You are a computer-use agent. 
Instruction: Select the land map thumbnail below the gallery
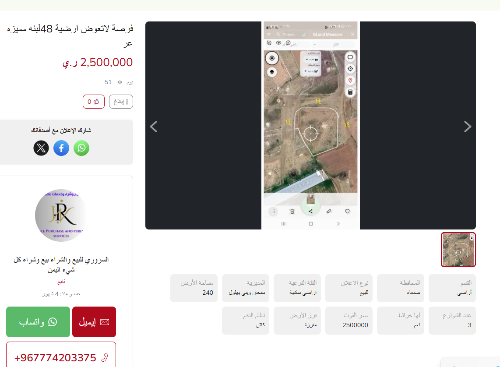(x=458, y=250)
